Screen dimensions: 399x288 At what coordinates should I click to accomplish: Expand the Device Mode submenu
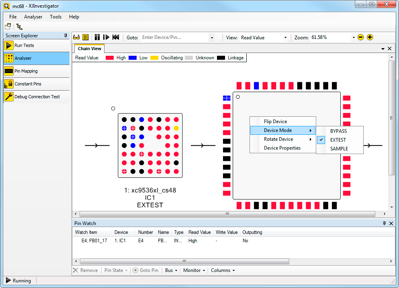pyautogui.click(x=283, y=130)
